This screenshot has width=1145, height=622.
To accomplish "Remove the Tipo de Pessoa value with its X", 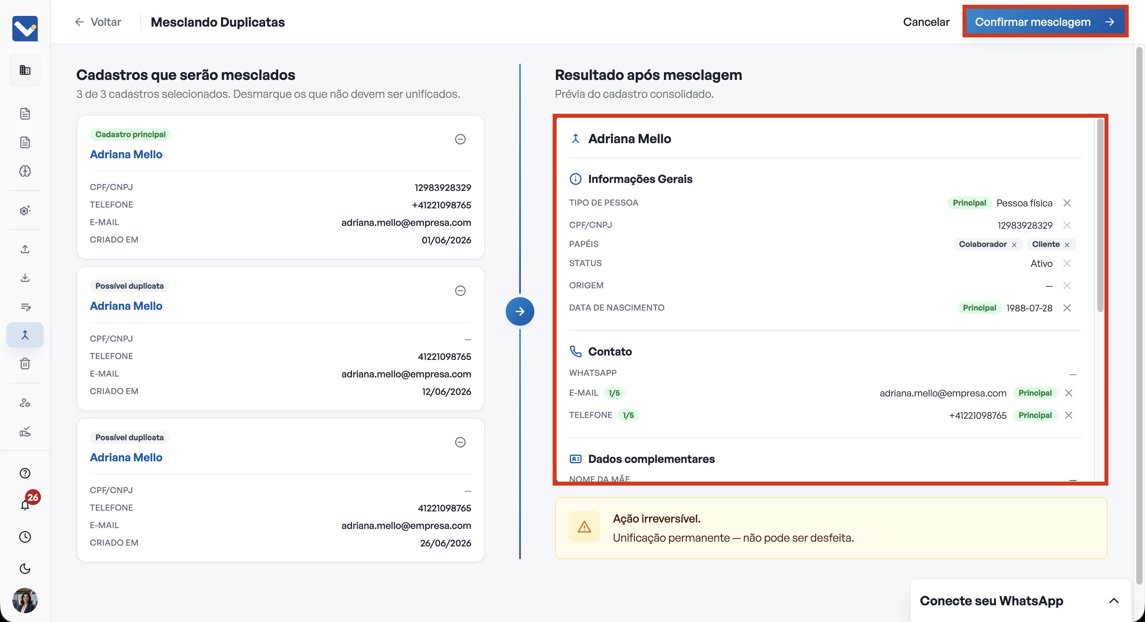I will (x=1067, y=203).
